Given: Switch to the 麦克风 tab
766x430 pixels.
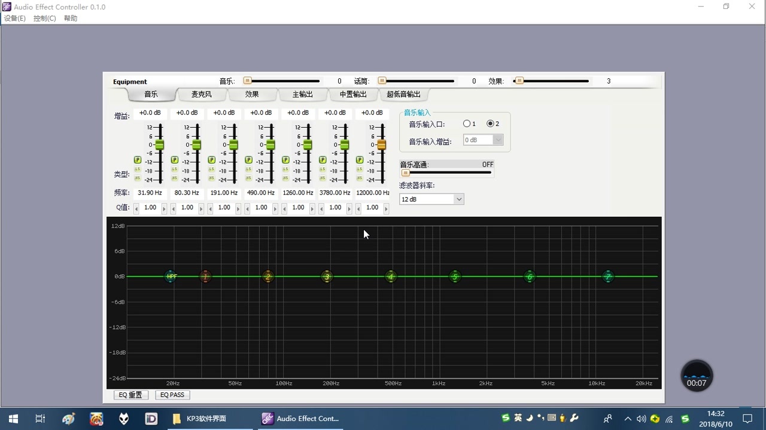Looking at the screenshot, I should 202,94.
